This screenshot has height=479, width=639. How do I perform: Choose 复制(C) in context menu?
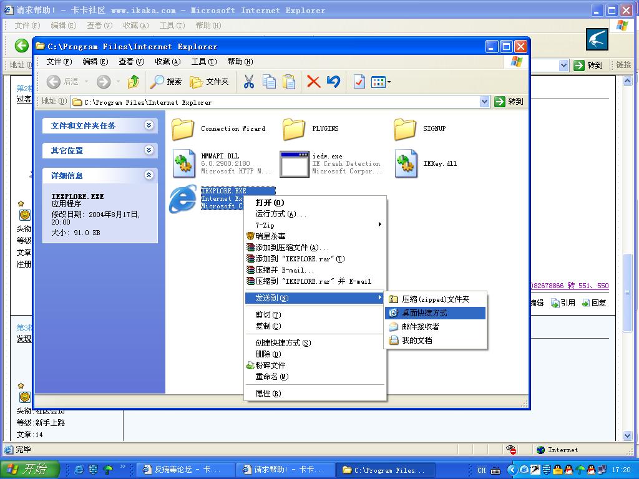point(315,326)
